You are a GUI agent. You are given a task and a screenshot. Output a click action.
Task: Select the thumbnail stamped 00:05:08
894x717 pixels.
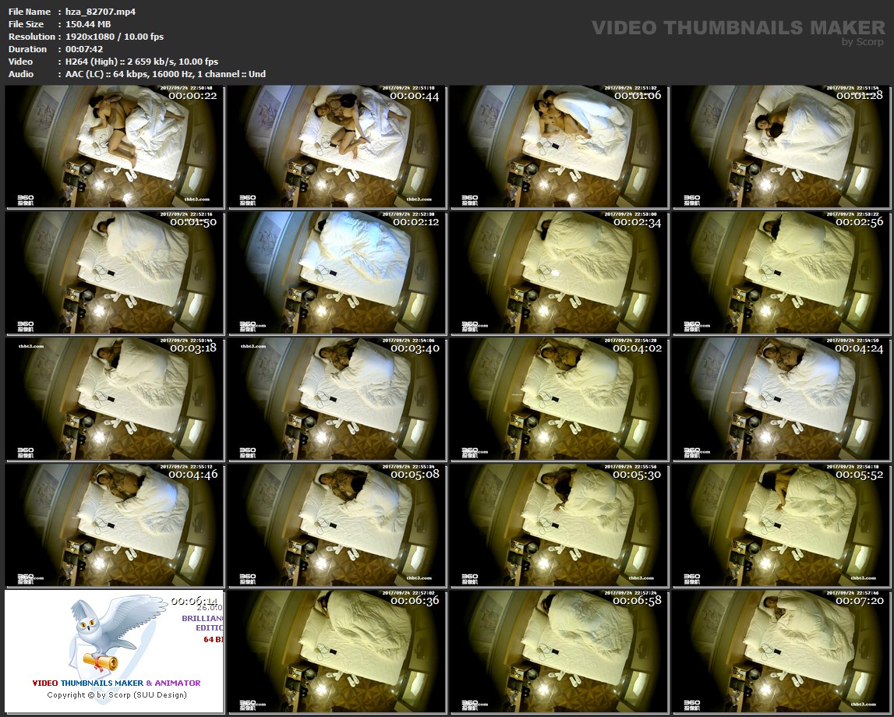point(337,525)
